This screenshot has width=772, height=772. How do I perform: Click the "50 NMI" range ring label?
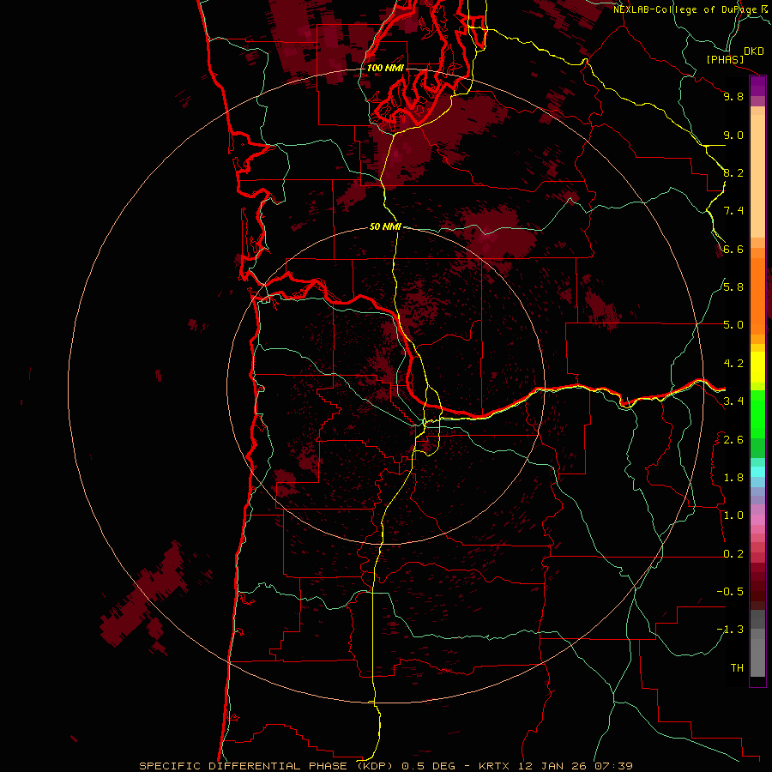385,227
